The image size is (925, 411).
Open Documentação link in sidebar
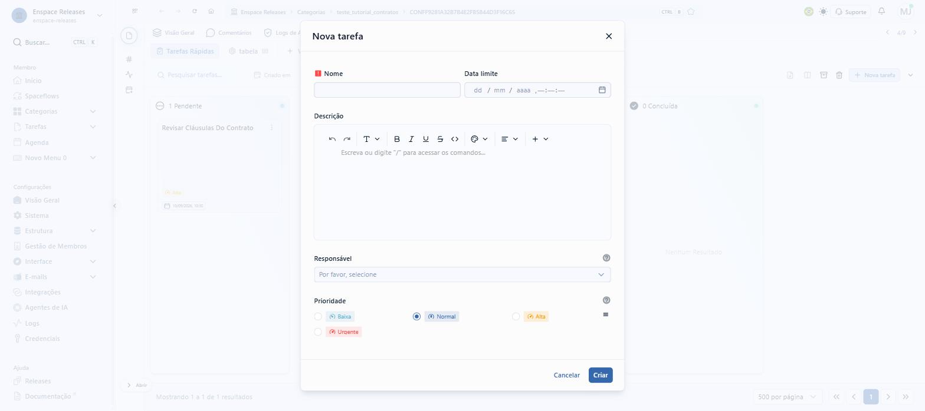[48, 396]
